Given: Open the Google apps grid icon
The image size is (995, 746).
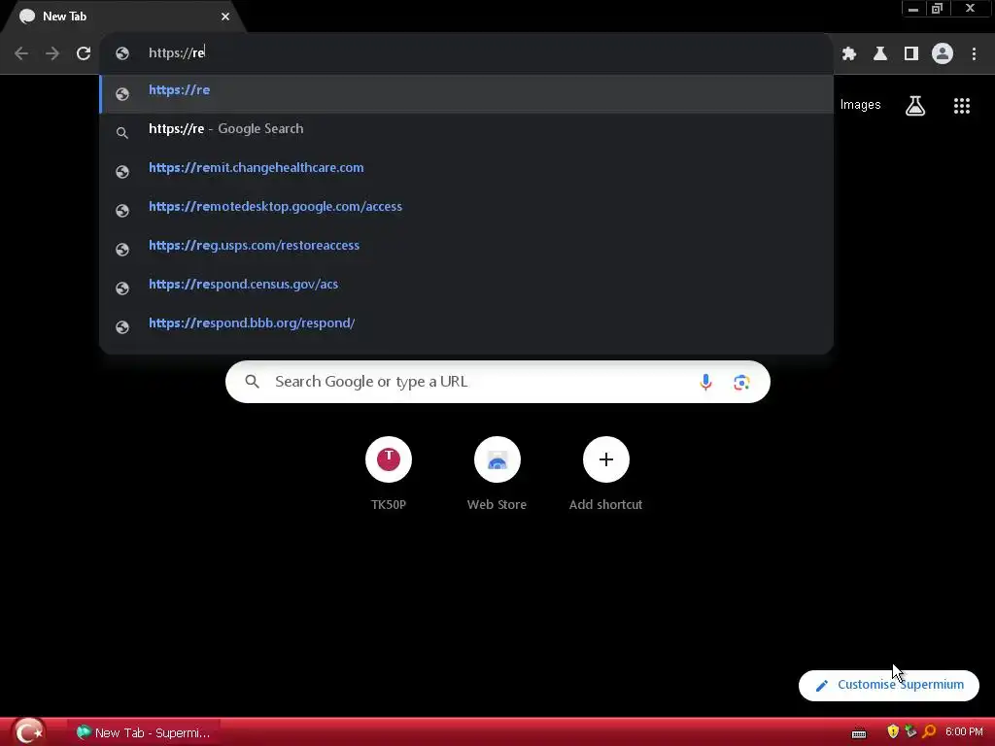Looking at the screenshot, I should pos(961,106).
